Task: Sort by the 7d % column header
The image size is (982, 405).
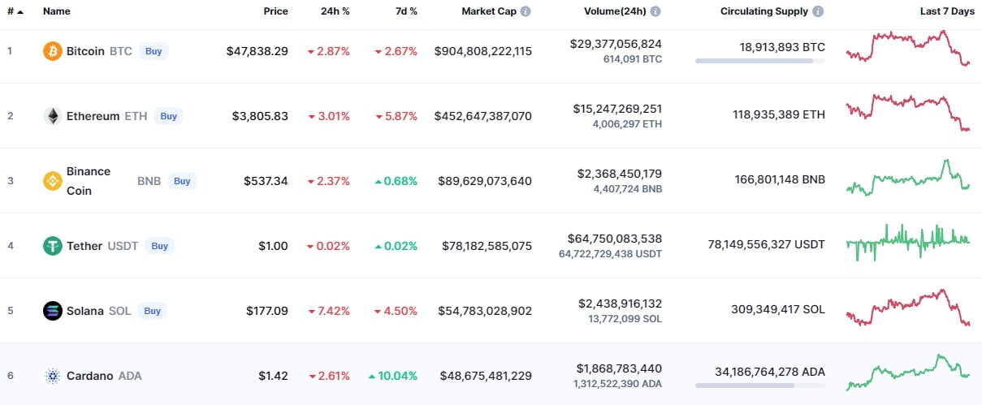Action: pos(404,11)
